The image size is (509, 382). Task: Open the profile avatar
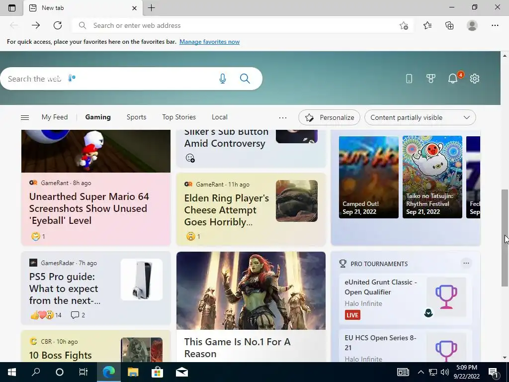pos(472,25)
